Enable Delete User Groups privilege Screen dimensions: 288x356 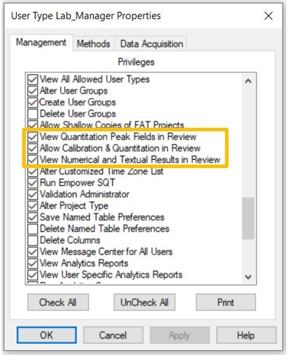tap(33, 114)
